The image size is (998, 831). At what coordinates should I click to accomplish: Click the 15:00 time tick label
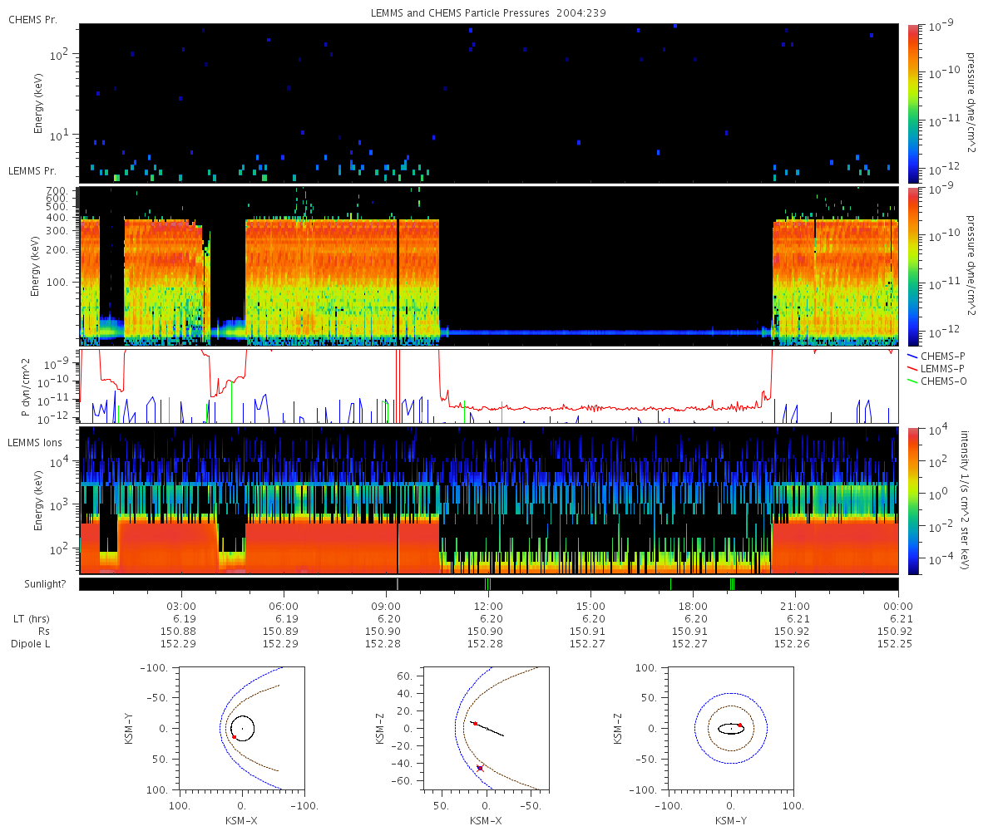[590, 607]
